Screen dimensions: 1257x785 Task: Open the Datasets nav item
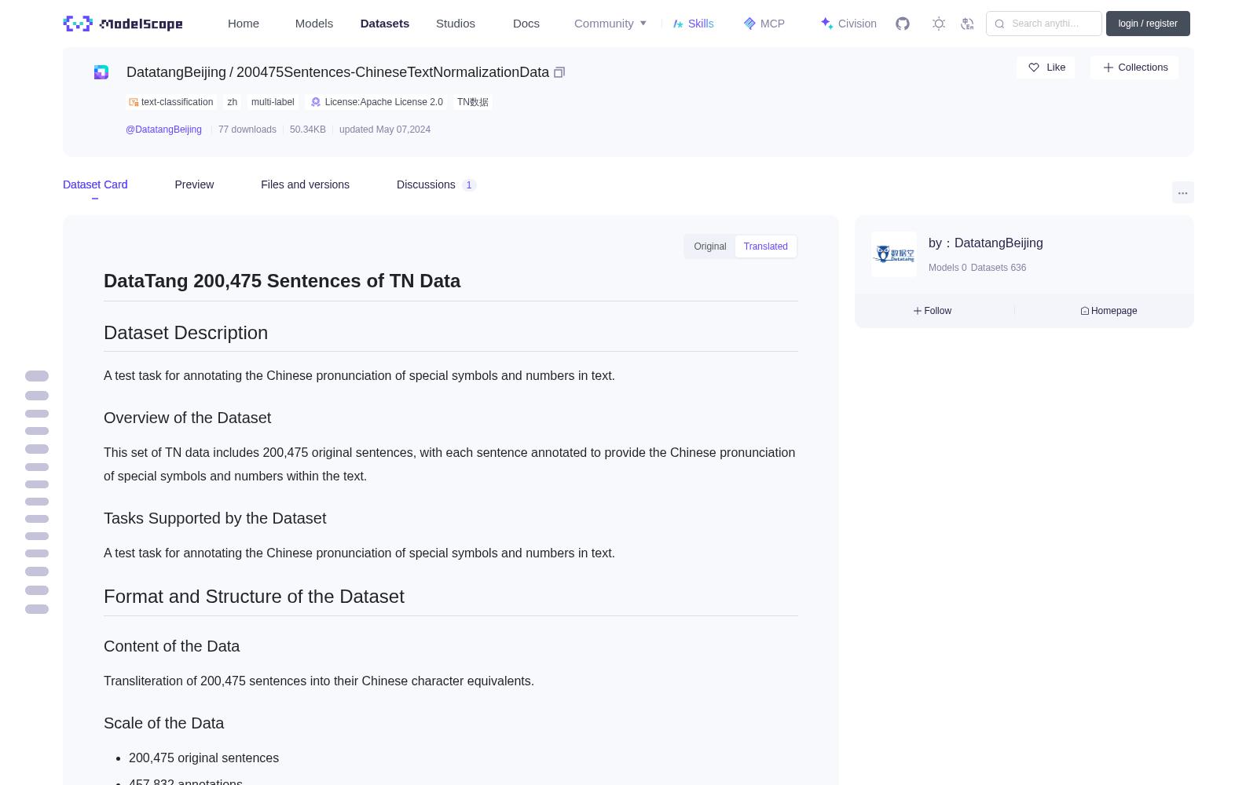pos(385,24)
